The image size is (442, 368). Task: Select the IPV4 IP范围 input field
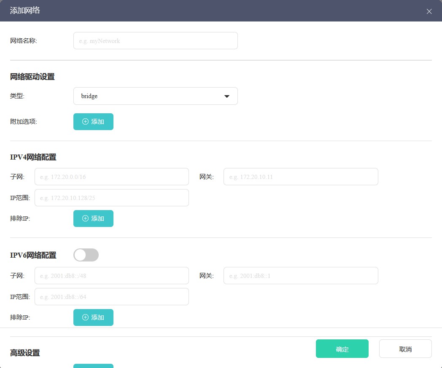pyautogui.click(x=111, y=198)
